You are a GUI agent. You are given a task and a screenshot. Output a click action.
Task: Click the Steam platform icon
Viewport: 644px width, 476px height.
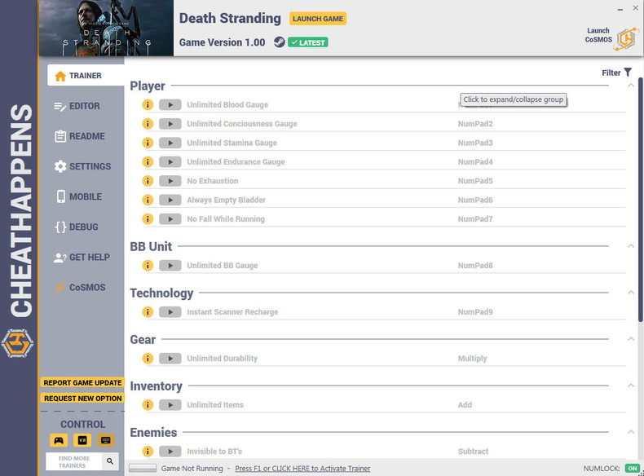280,42
